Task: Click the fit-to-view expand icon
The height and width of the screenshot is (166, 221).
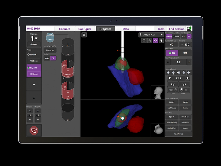Action: [x=144, y=40]
